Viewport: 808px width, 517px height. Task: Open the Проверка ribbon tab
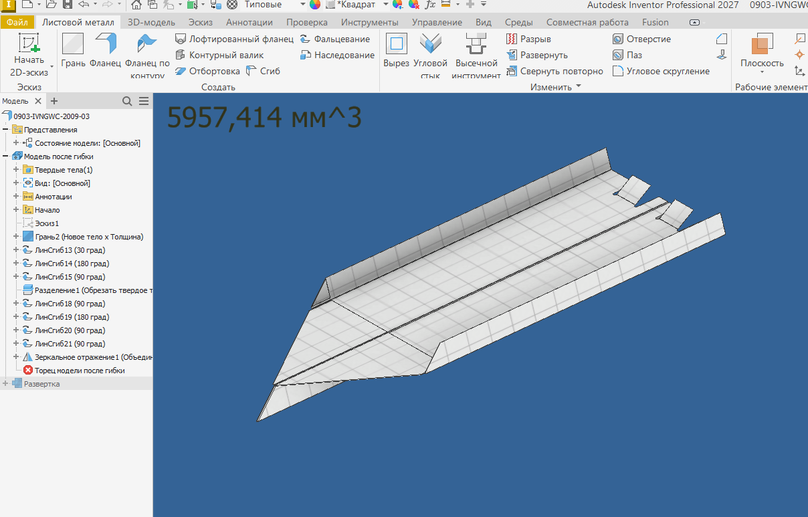307,22
